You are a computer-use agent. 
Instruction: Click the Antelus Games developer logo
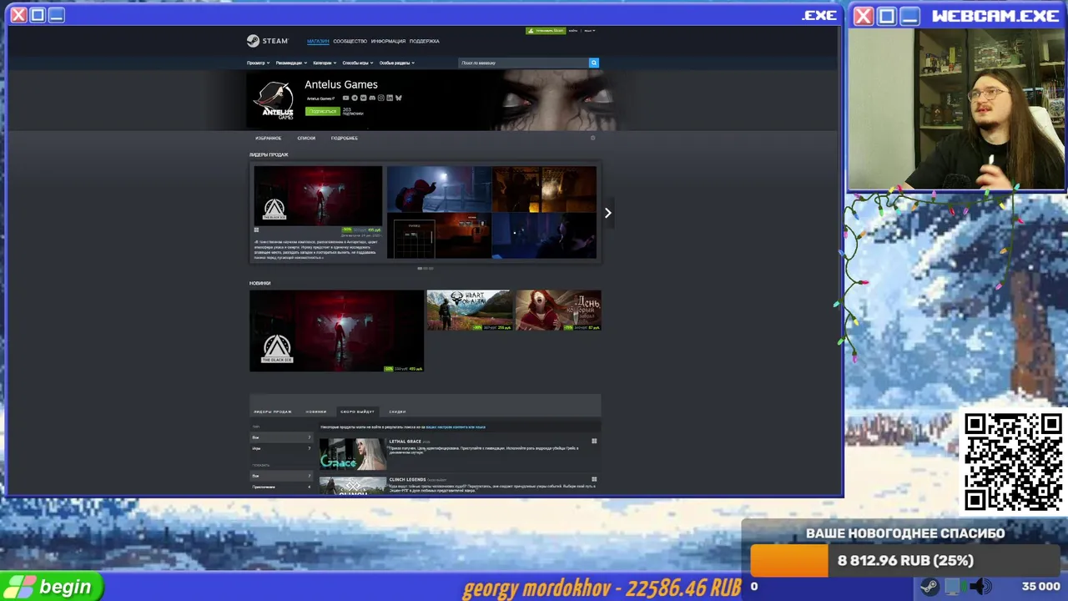pos(275,100)
